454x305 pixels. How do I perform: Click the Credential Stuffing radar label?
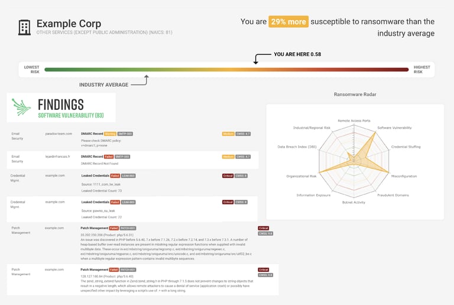(x=406, y=146)
